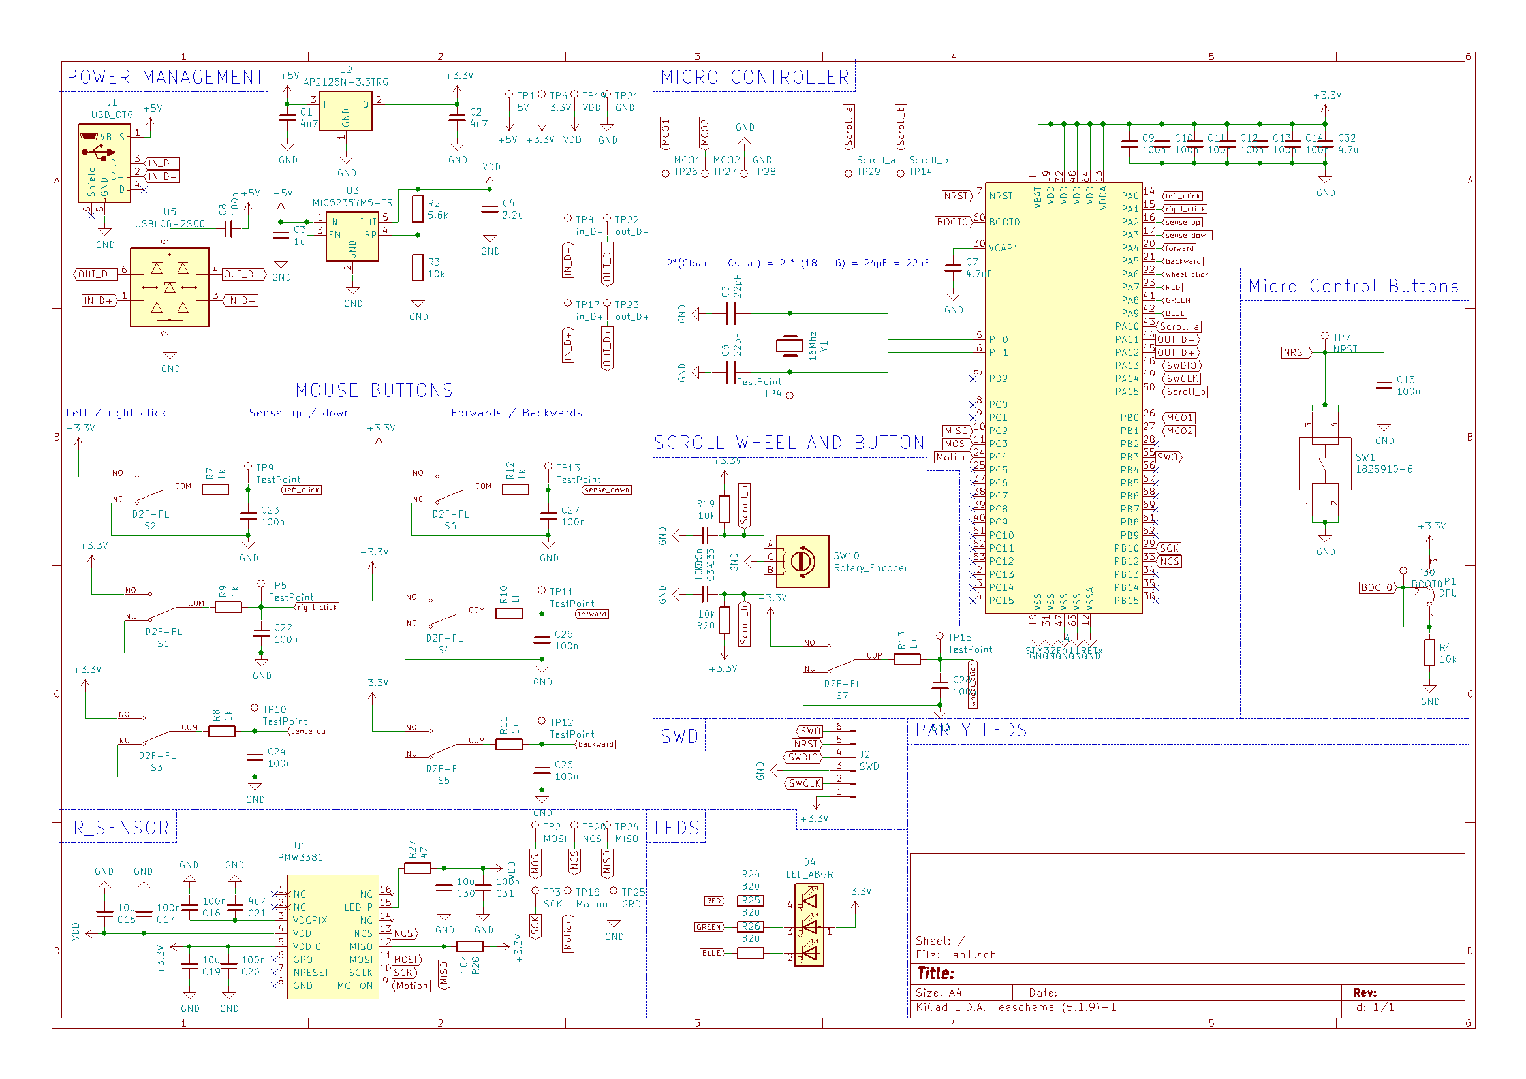Select the SWCLK label on pin PA14
The image size is (1526, 1079).
1182,379
